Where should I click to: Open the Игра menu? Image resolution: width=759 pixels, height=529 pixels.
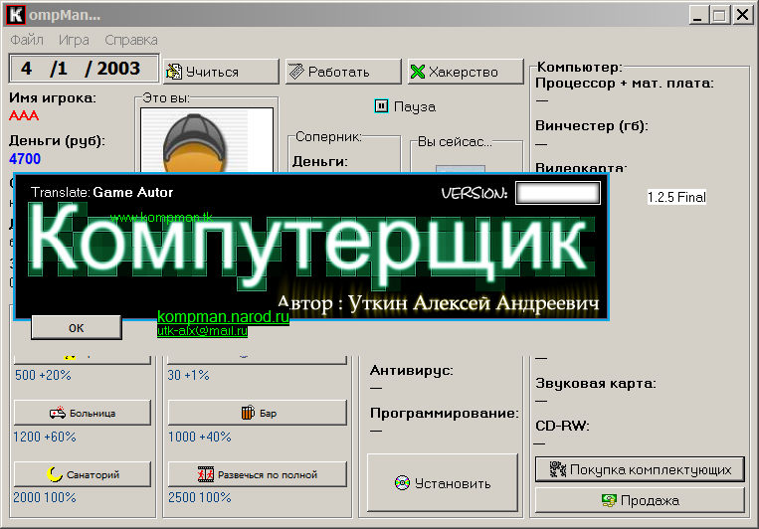tap(74, 40)
